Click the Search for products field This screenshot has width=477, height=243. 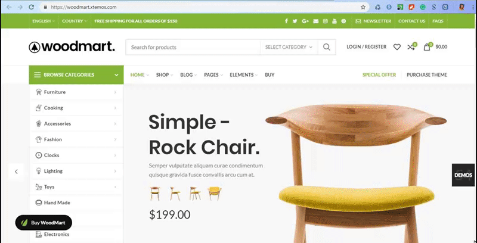pos(193,47)
